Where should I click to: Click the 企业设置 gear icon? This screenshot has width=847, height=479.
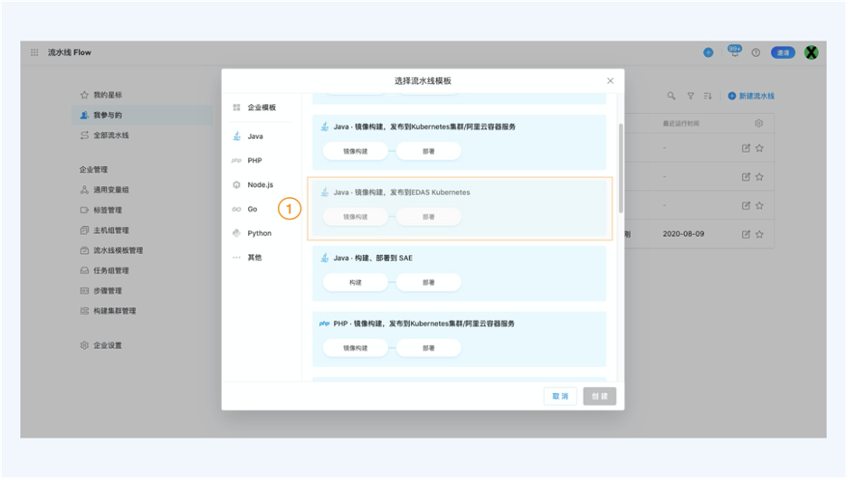pyautogui.click(x=84, y=345)
